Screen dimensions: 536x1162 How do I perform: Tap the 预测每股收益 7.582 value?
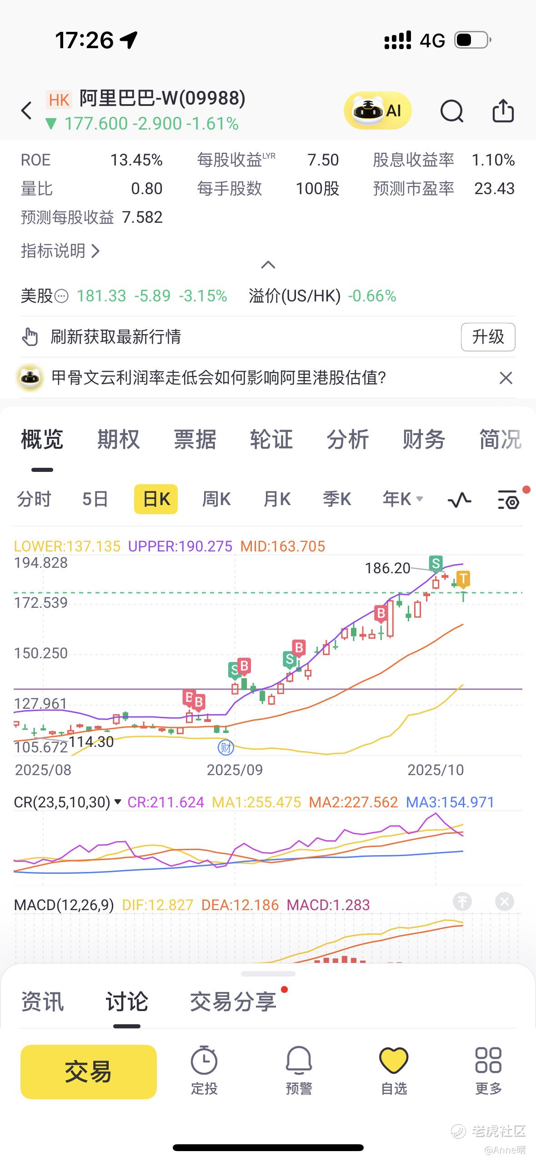coord(92,217)
